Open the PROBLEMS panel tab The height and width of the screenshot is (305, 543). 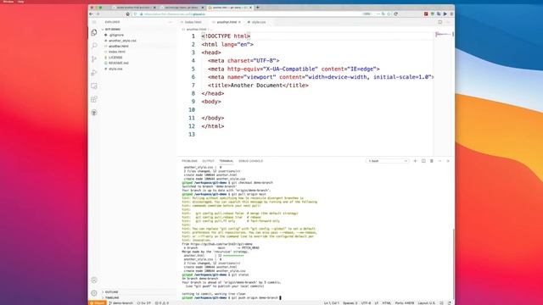pos(189,161)
